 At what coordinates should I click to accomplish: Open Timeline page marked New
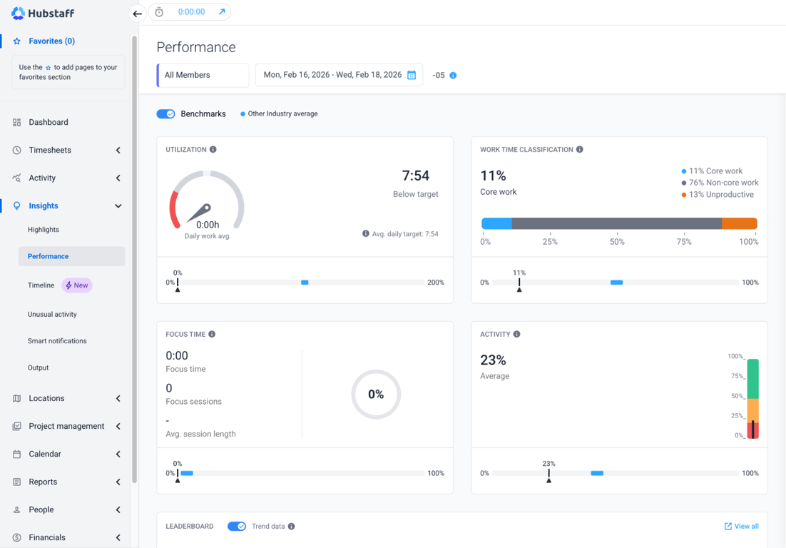pyautogui.click(x=41, y=285)
